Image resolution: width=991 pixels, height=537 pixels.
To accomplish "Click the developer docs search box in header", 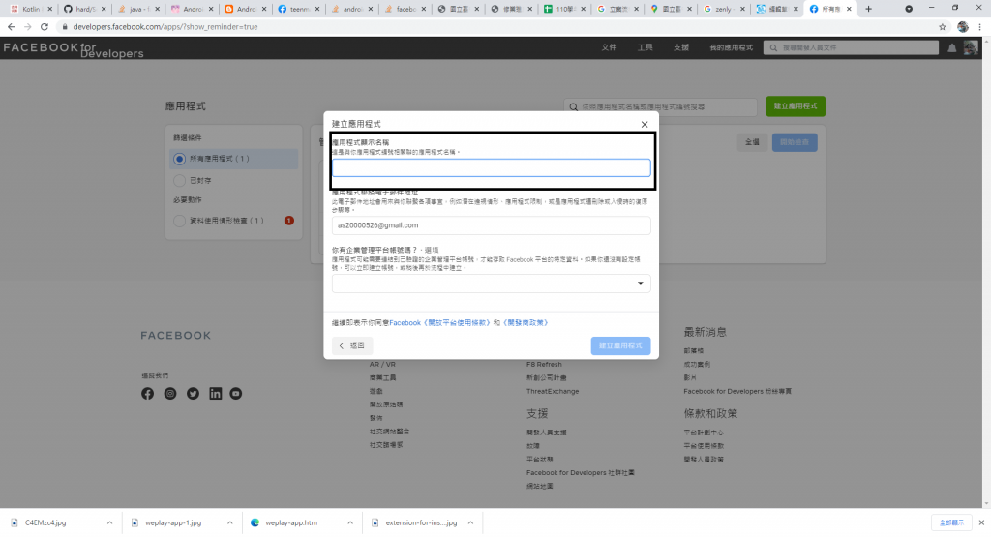I will (x=851, y=47).
